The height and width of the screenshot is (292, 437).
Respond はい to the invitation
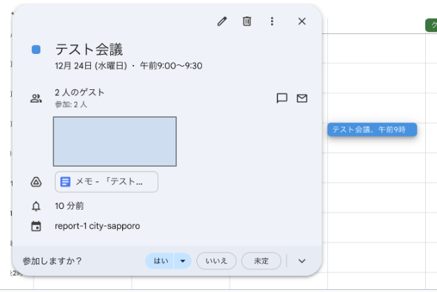click(160, 261)
